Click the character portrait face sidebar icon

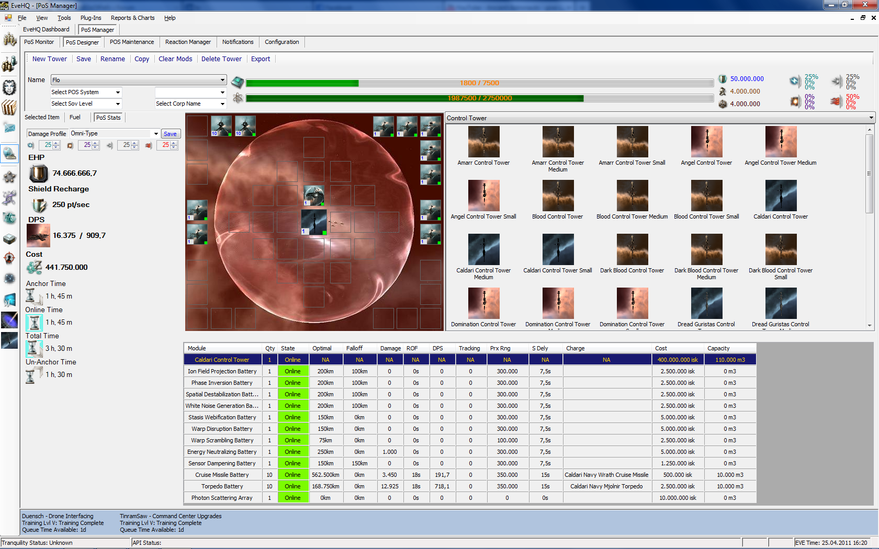[x=9, y=87]
